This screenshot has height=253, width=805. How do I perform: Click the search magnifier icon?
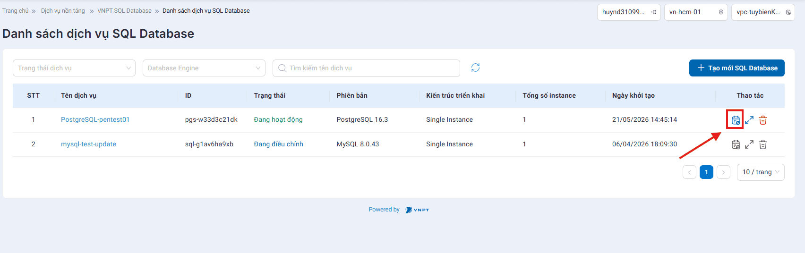click(282, 68)
